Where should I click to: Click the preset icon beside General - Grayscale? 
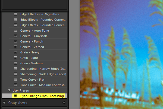tap(15, 36)
